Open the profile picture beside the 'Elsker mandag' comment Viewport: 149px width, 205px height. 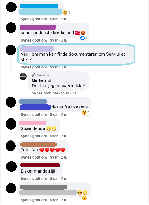(x=11, y=167)
